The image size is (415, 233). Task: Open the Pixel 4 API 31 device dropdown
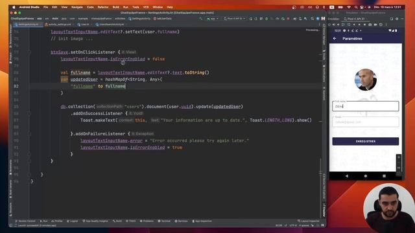pyautogui.click(x=235, y=19)
